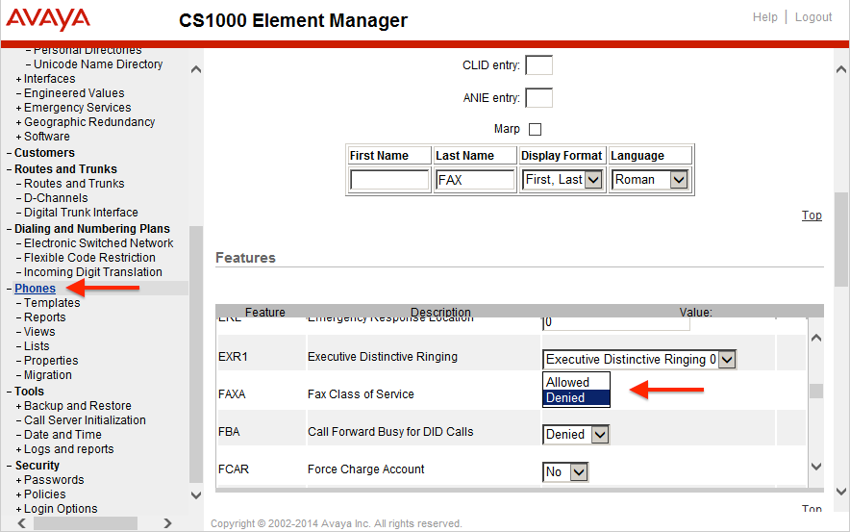Open Call Server Initialization
The height and width of the screenshot is (532, 850).
click(x=86, y=420)
